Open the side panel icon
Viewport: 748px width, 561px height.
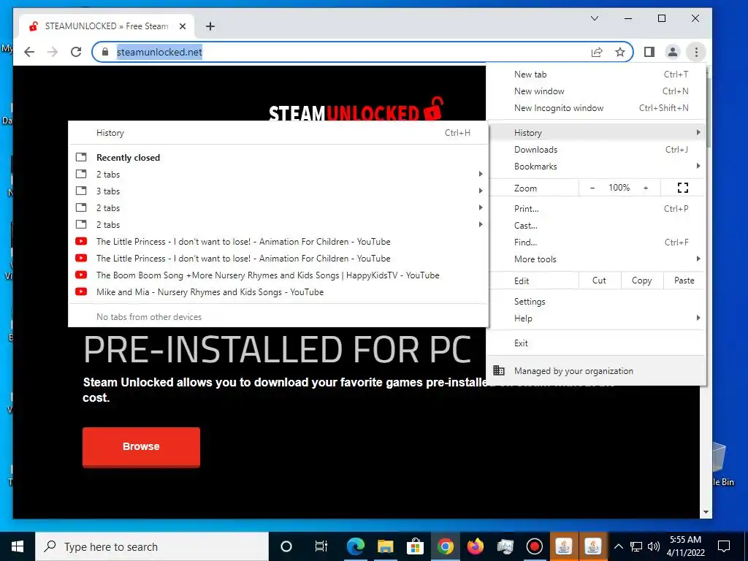coord(649,52)
